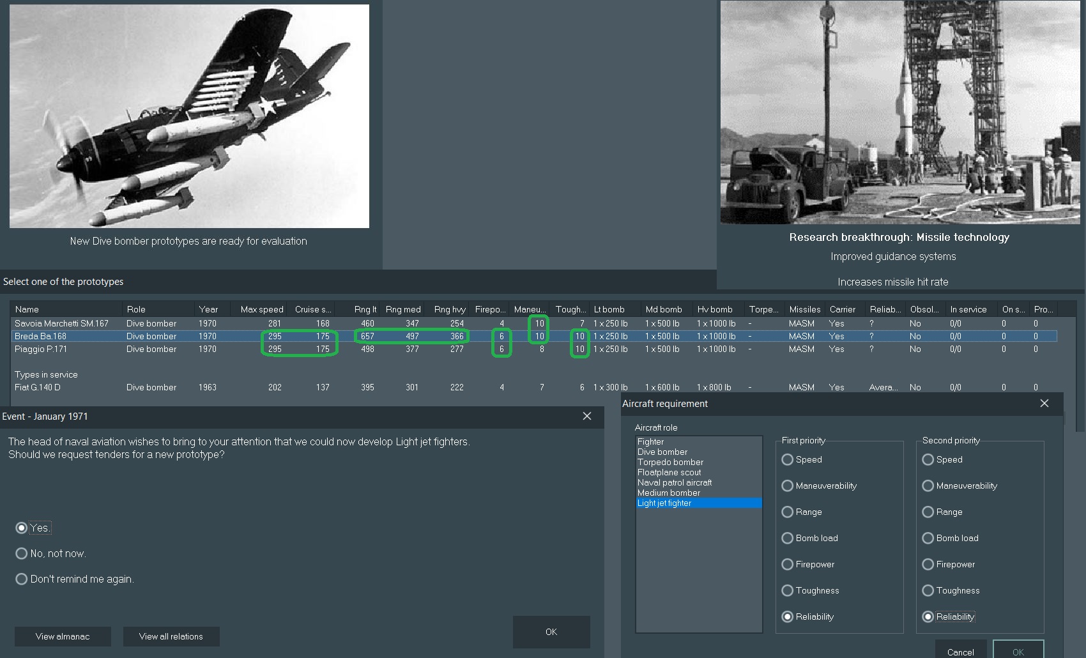Set second priority to Range

pyautogui.click(x=928, y=512)
